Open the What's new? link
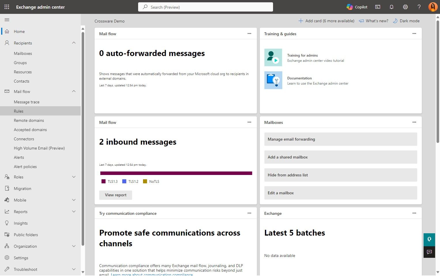Image resolution: width=440 pixels, height=276 pixels. 373,21
